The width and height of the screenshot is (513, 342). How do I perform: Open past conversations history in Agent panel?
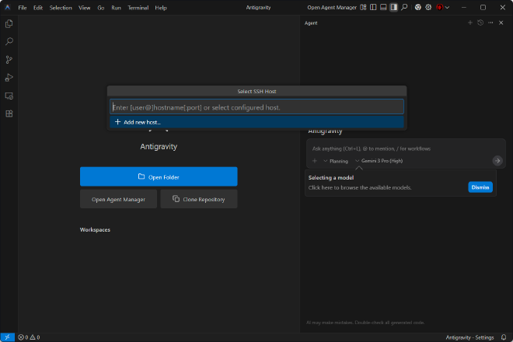coord(480,23)
